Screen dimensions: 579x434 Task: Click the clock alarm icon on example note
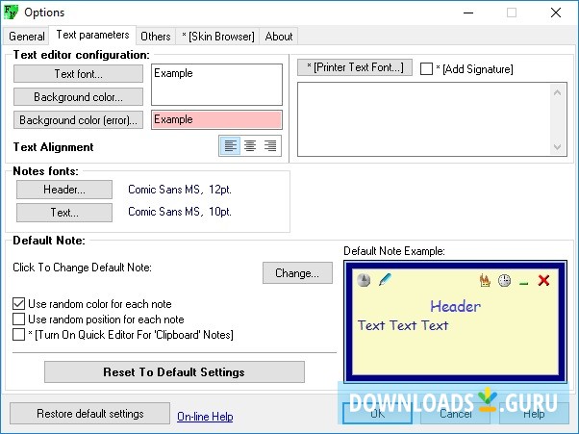(504, 280)
